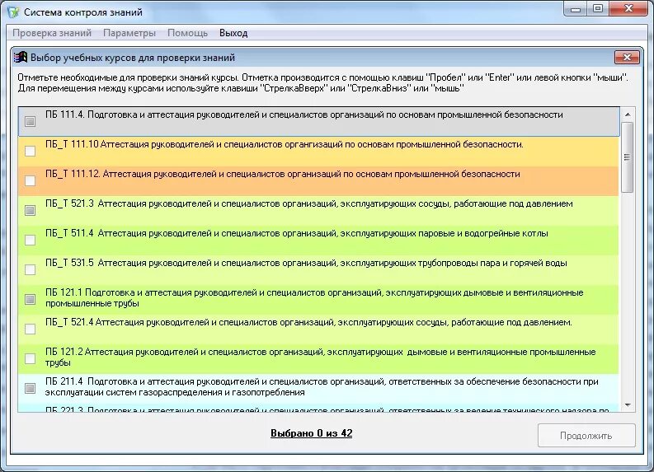The height and width of the screenshot is (472, 654).
Task: Minimize the Система контроля знаний window
Action: (576, 9)
